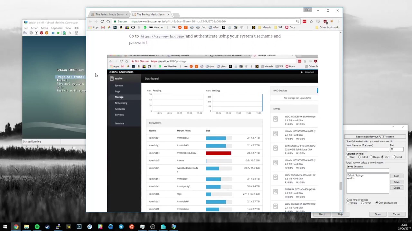Screen dimensions: 412x231
Task: Open the r/mc Reddit bookmark
Action: 201,28
